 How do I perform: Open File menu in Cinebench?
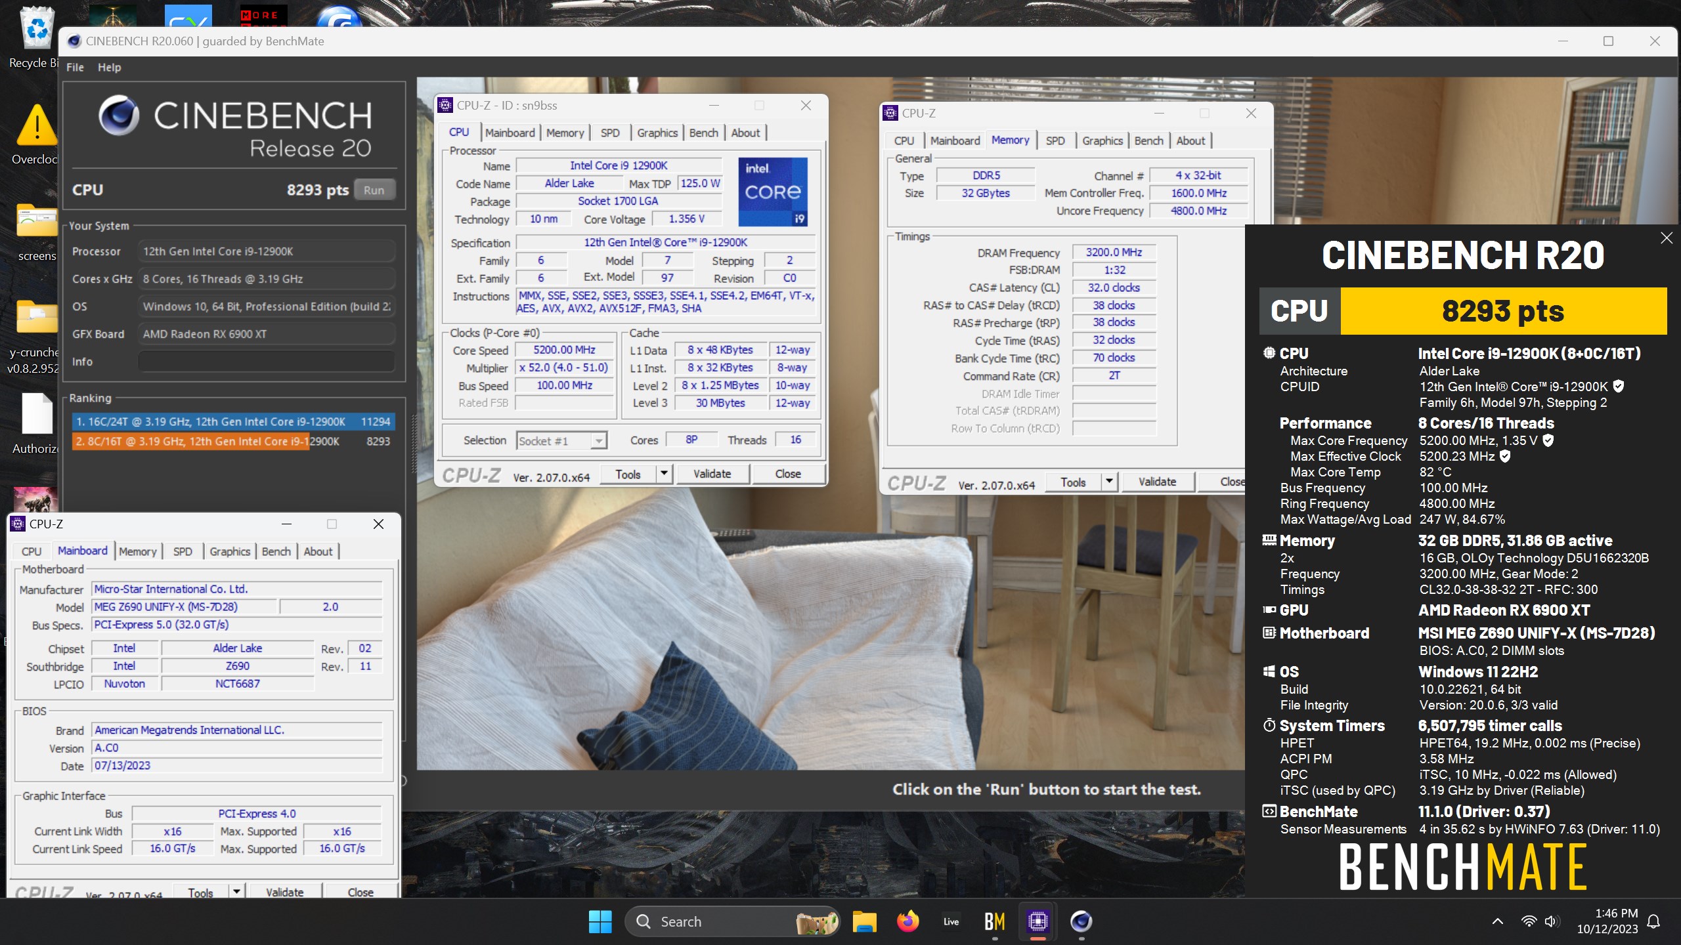pyautogui.click(x=75, y=67)
